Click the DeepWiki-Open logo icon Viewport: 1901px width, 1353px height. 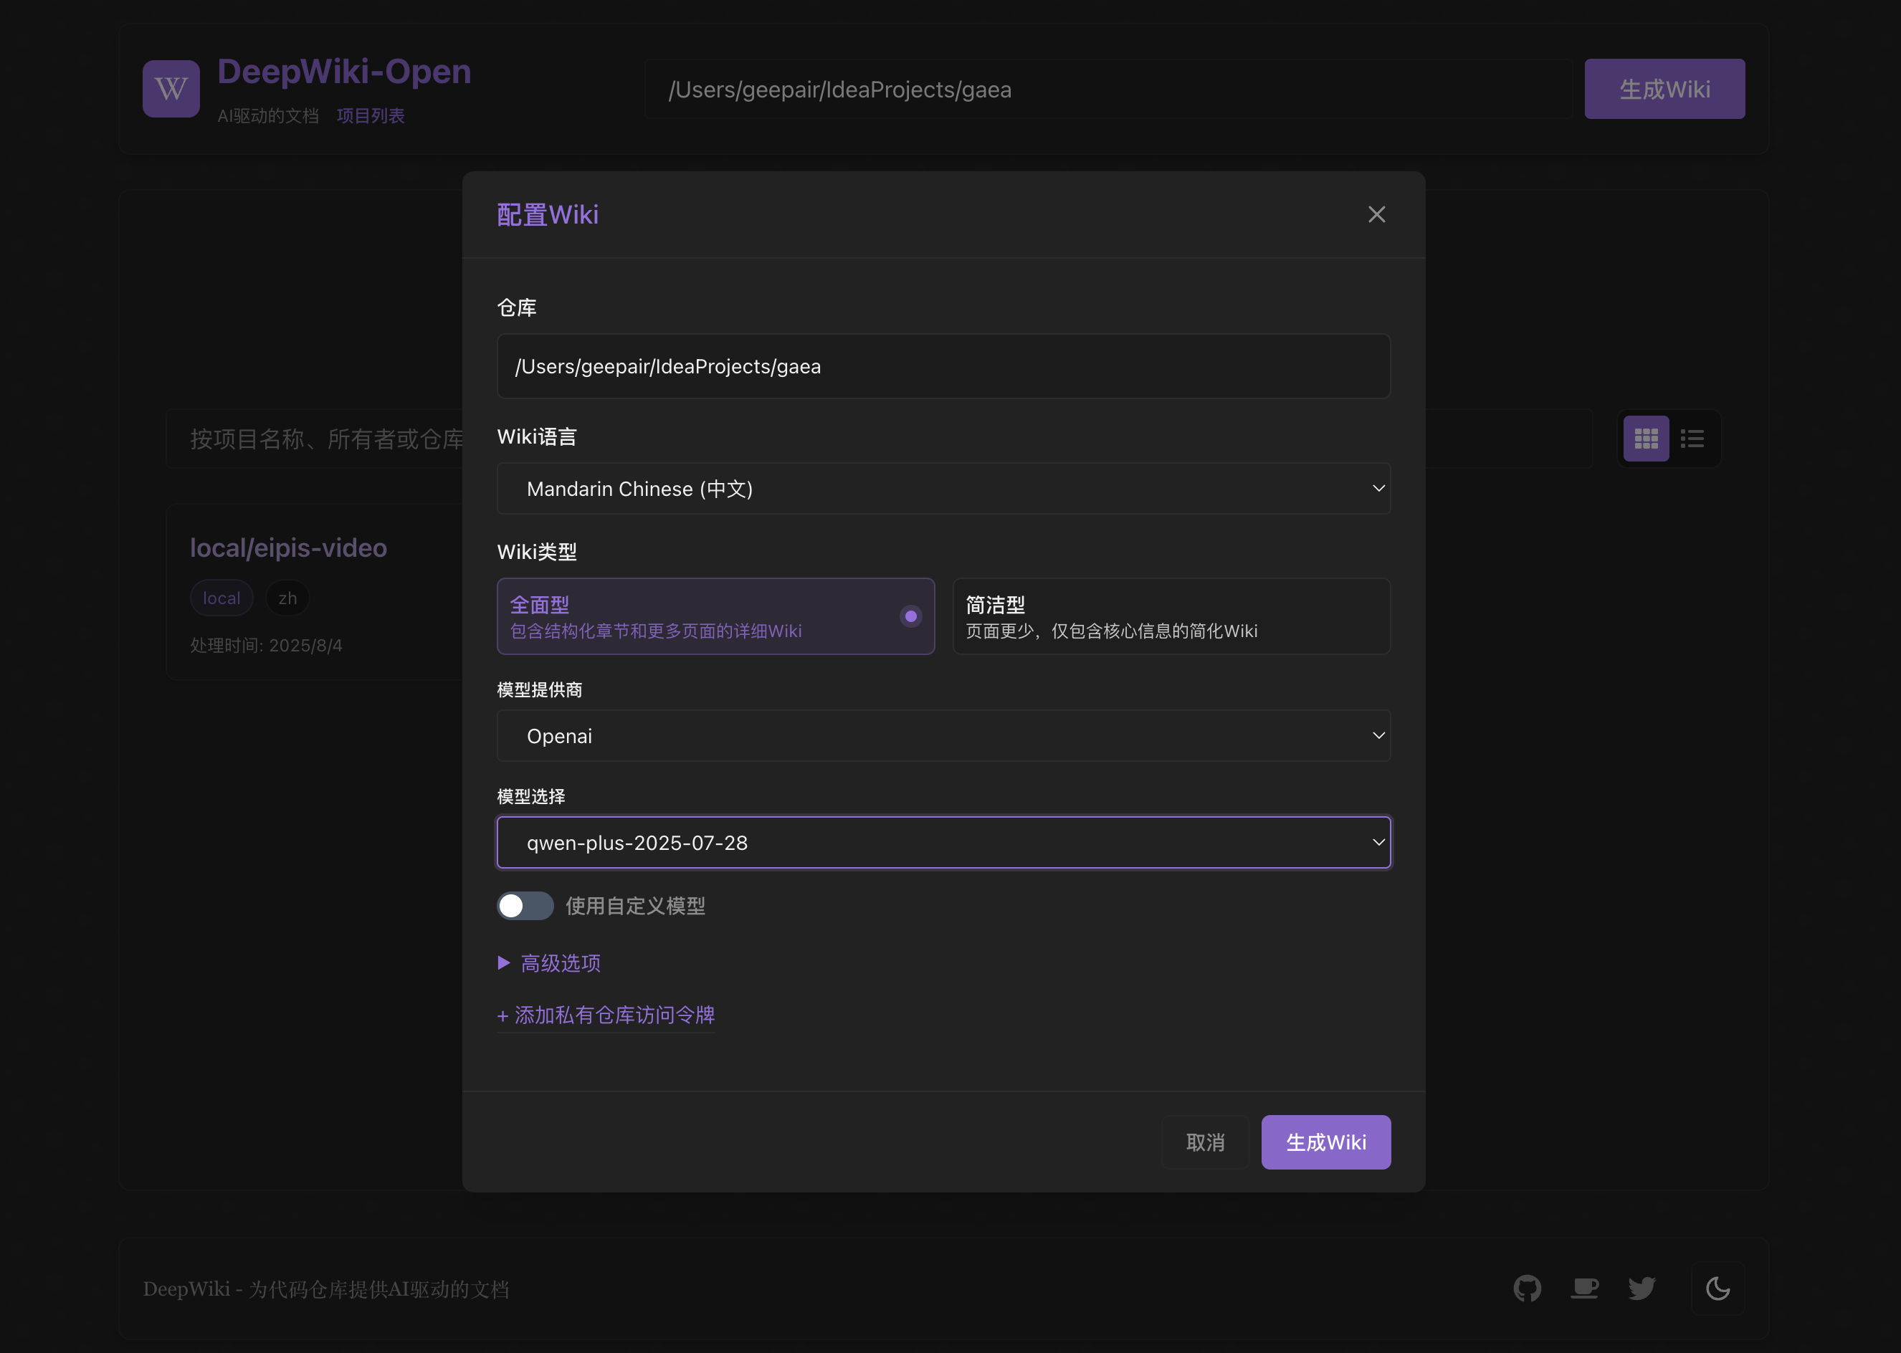click(171, 88)
